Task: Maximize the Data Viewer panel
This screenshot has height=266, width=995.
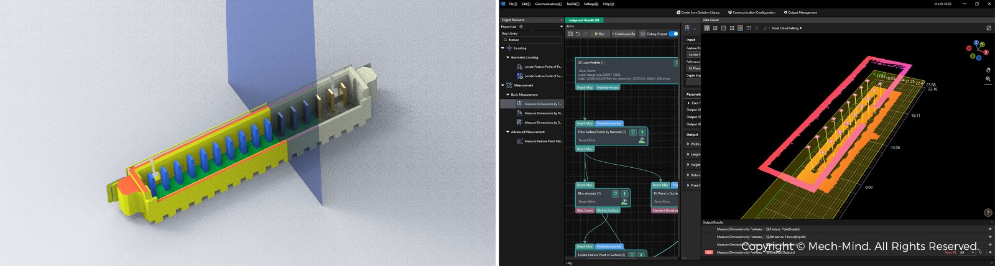Action: pyautogui.click(x=989, y=28)
